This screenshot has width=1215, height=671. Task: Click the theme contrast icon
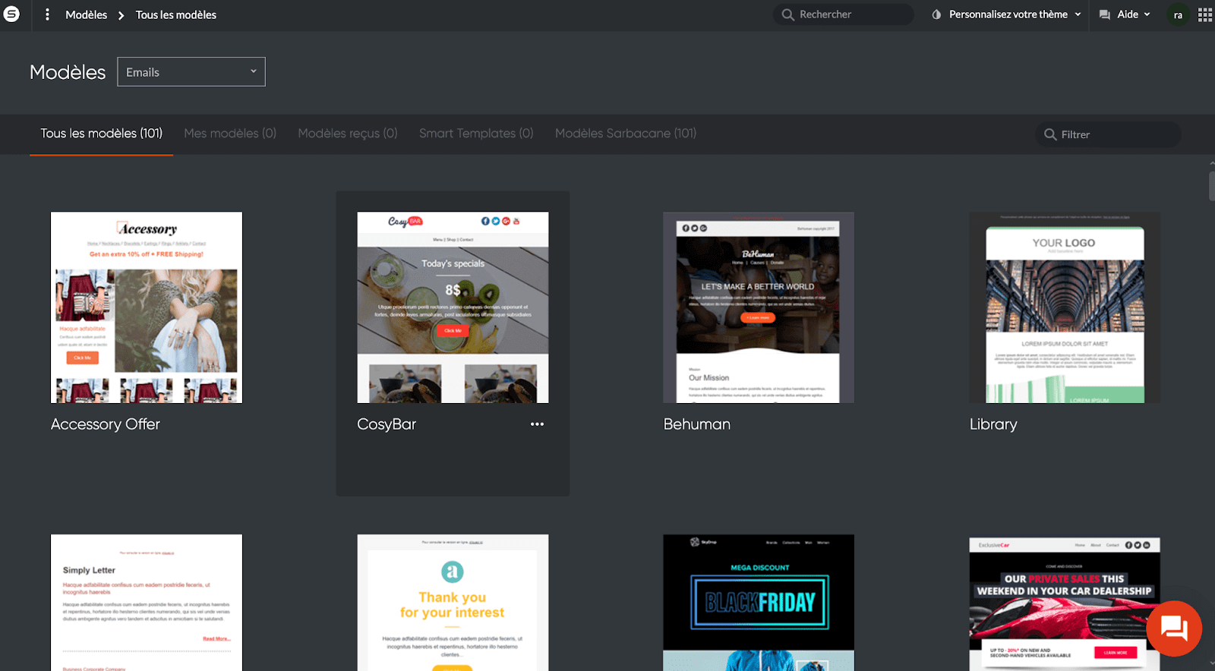936,14
